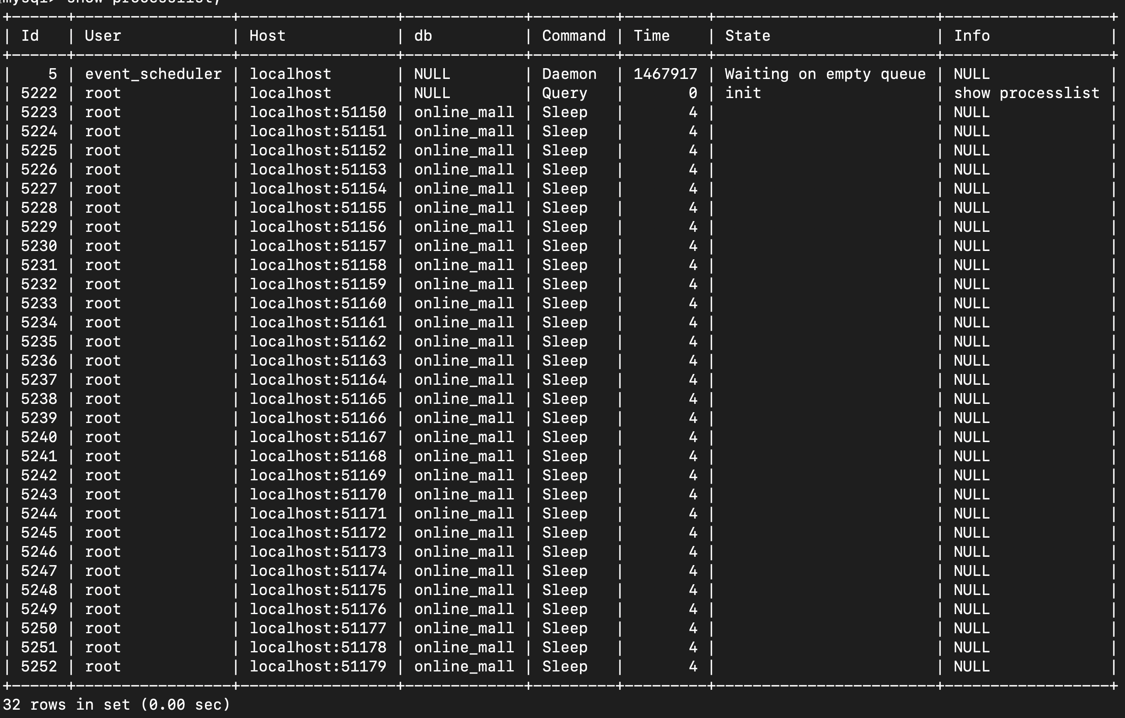Click 'Waiting on empty queue' state
Viewport: 1125px width, 718px height.
click(x=825, y=74)
